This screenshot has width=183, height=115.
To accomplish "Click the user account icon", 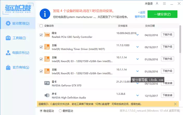I will click(x=157, y=3).
